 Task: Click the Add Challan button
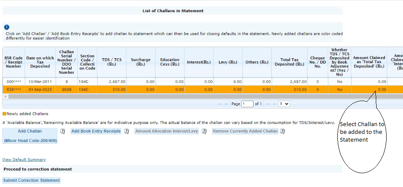click(30, 131)
